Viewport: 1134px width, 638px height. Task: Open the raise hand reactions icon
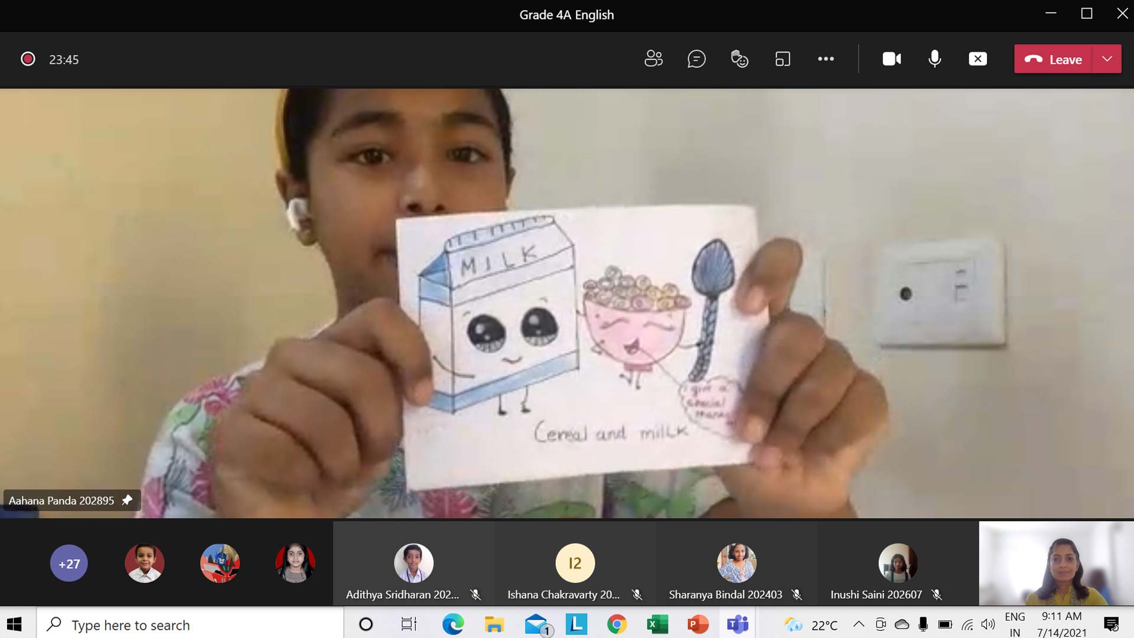(x=739, y=59)
